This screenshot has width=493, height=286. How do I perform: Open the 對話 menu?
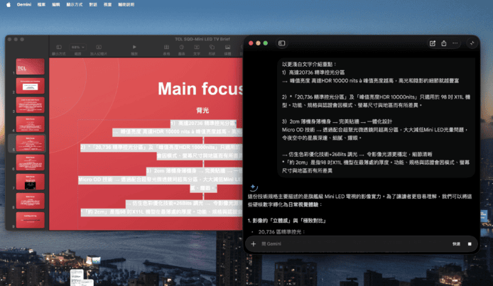coord(93,4)
